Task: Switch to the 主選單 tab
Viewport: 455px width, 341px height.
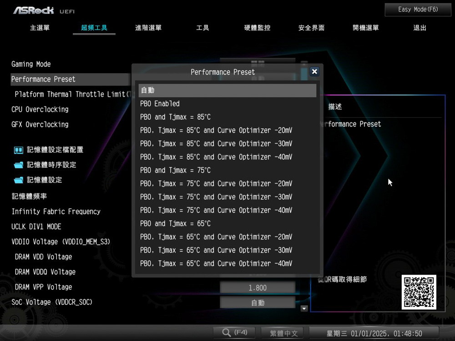Action: click(40, 28)
